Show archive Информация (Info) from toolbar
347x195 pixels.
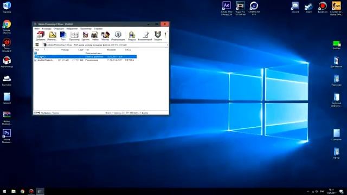click(x=118, y=36)
